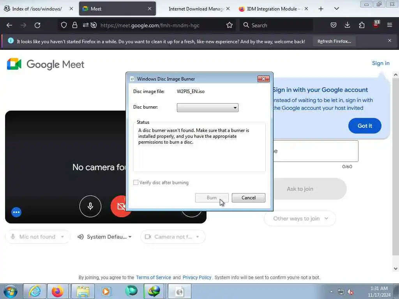399x299 pixels.
Task: Open the list all tabs chevron
Action: (336, 9)
